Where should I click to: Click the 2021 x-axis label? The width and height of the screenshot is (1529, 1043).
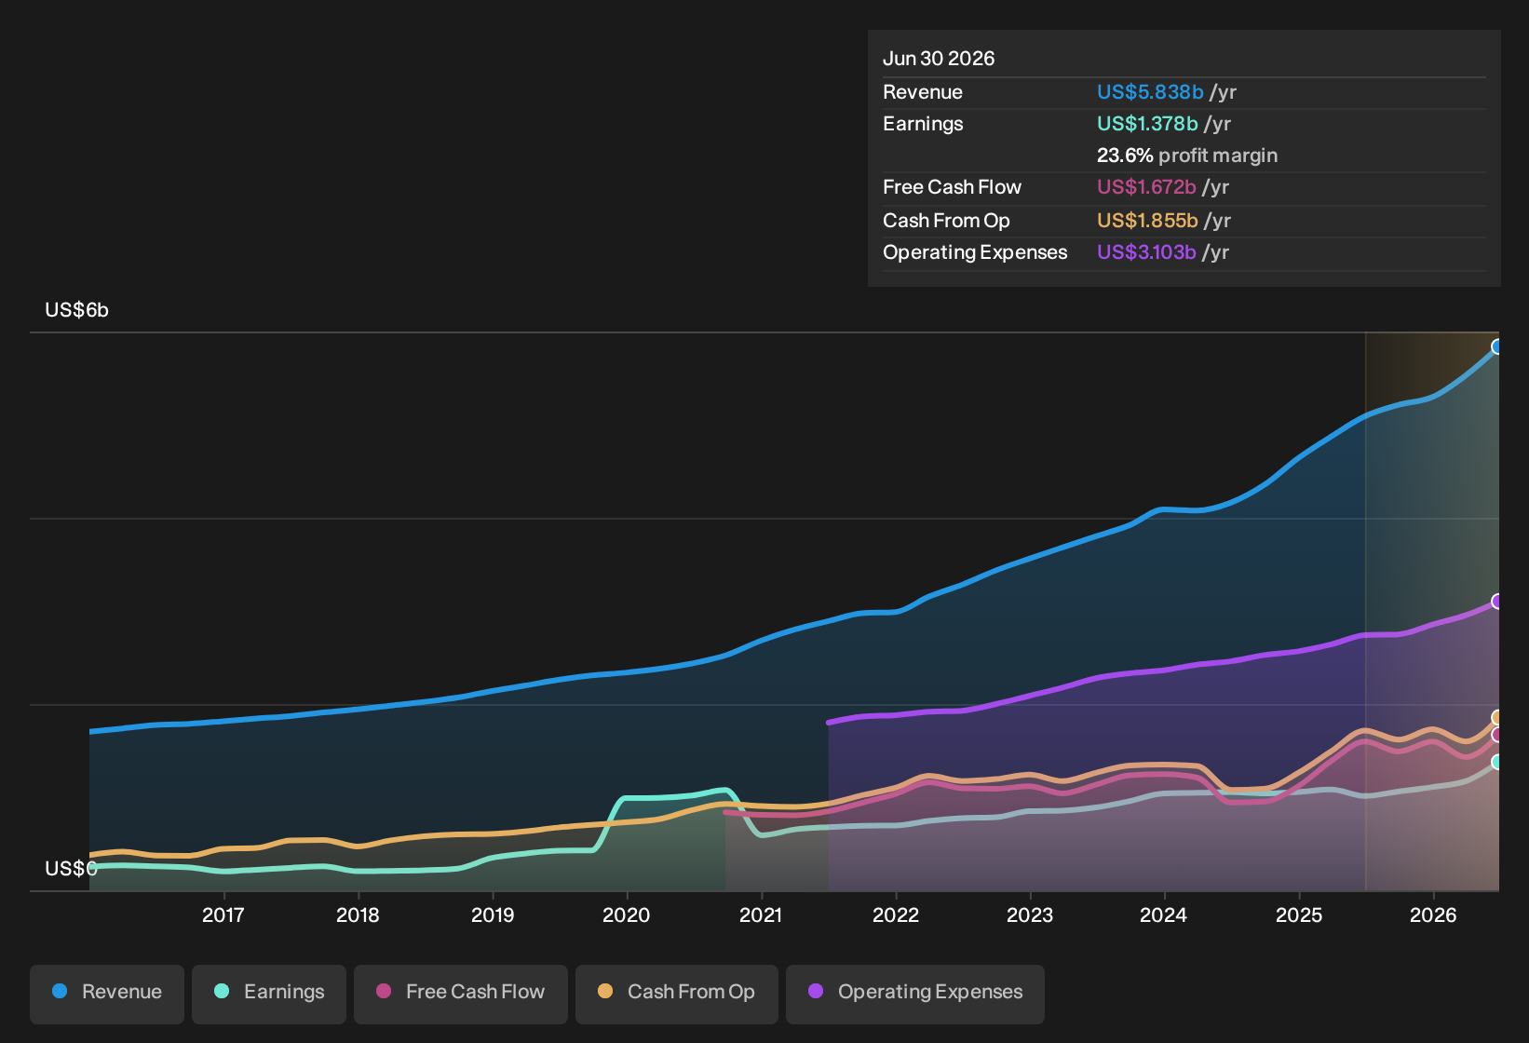point(761,915)
